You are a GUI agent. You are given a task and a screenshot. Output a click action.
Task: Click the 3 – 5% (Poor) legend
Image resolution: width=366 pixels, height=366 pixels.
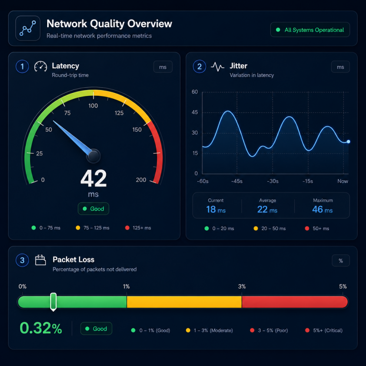point(269,331)
